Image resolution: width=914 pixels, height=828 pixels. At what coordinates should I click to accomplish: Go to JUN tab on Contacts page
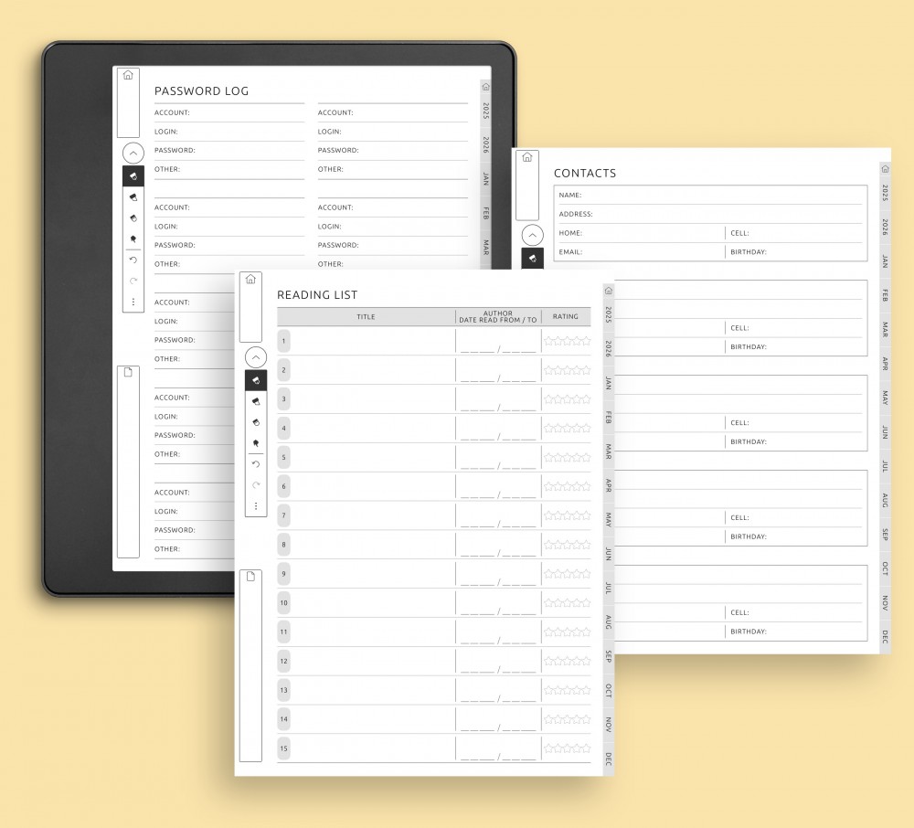coord(885,431)
